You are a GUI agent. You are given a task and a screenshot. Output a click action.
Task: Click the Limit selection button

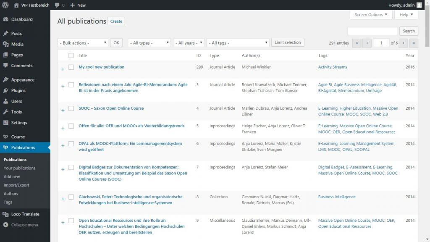(288, 42)
